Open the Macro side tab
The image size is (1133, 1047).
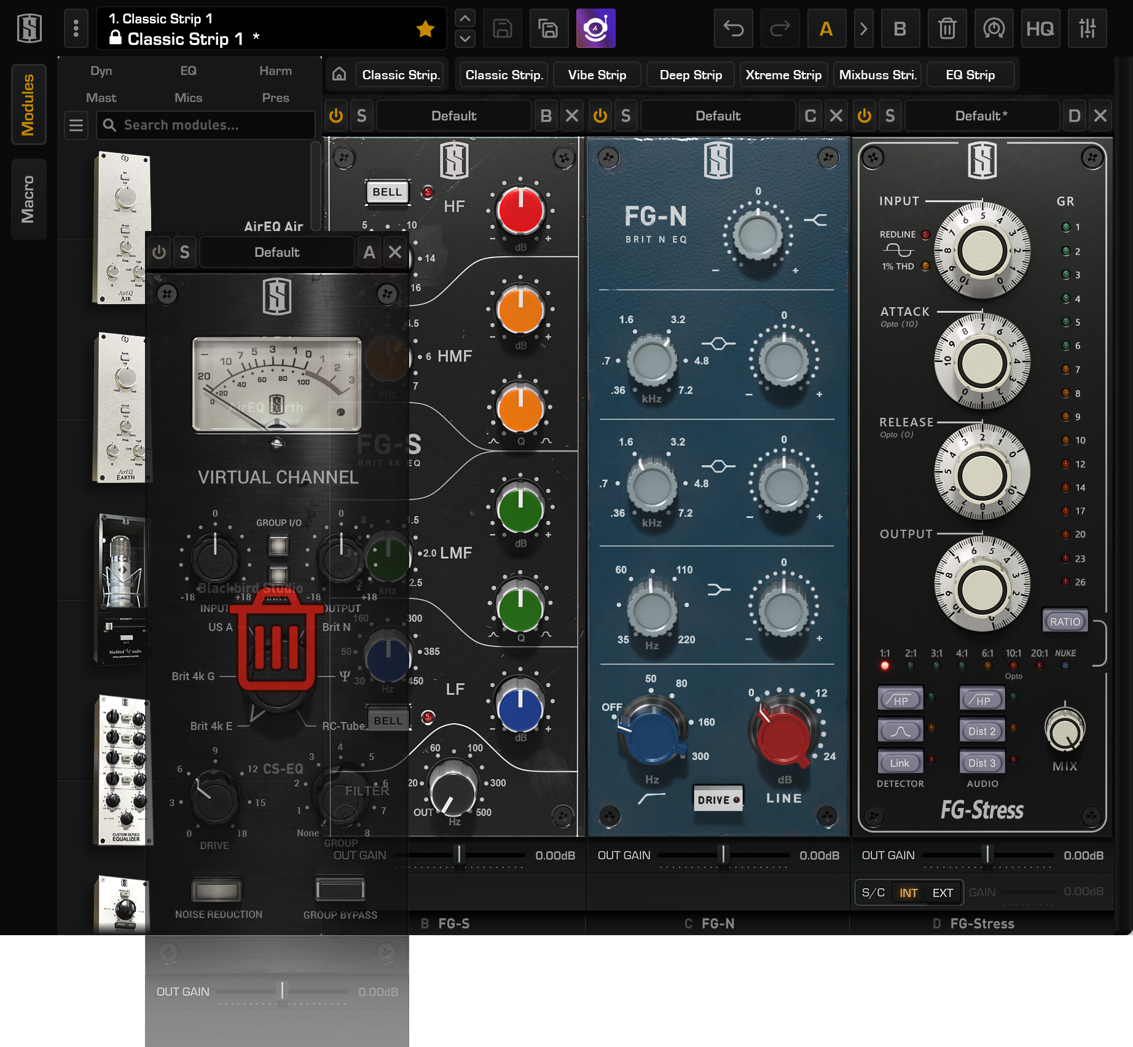tap(28, 199)
